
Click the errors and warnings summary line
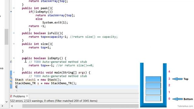point(54,101)
